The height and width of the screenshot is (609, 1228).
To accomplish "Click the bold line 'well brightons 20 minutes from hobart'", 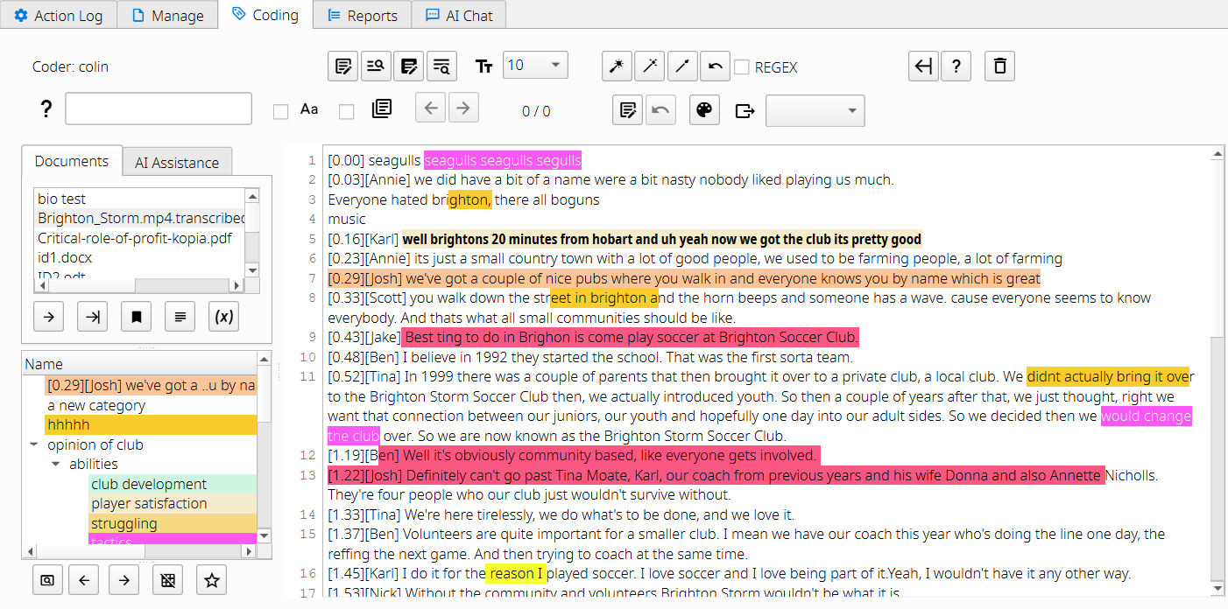I will point(661,239).
